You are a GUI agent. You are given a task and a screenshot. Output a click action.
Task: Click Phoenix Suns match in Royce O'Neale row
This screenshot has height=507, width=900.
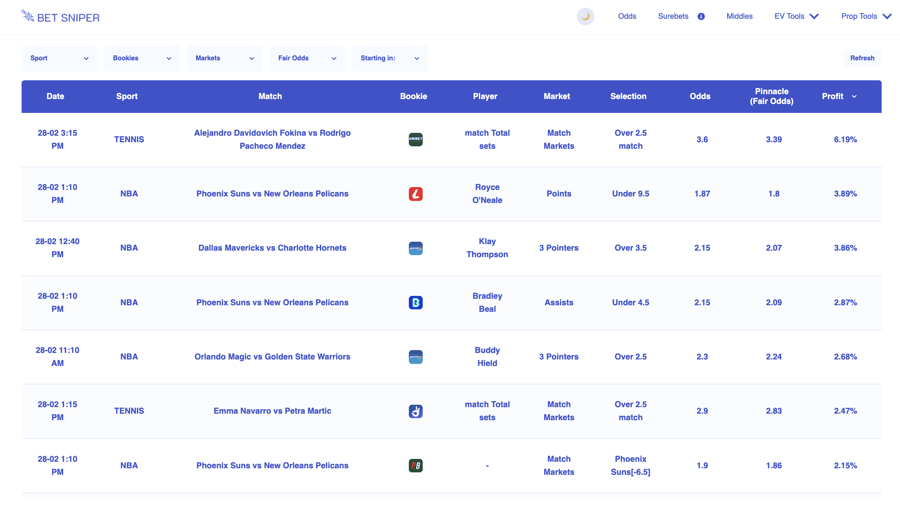[272, 194]
